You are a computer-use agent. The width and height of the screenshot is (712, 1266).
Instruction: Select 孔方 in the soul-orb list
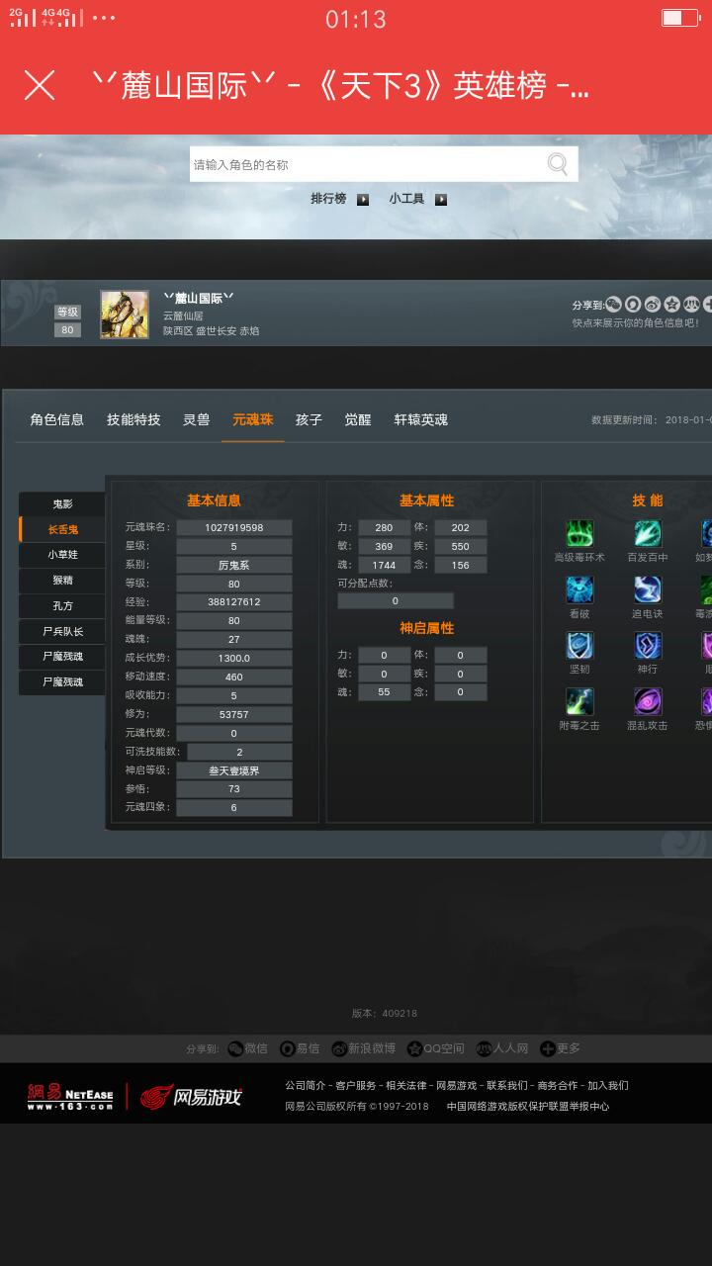[62, 605]
